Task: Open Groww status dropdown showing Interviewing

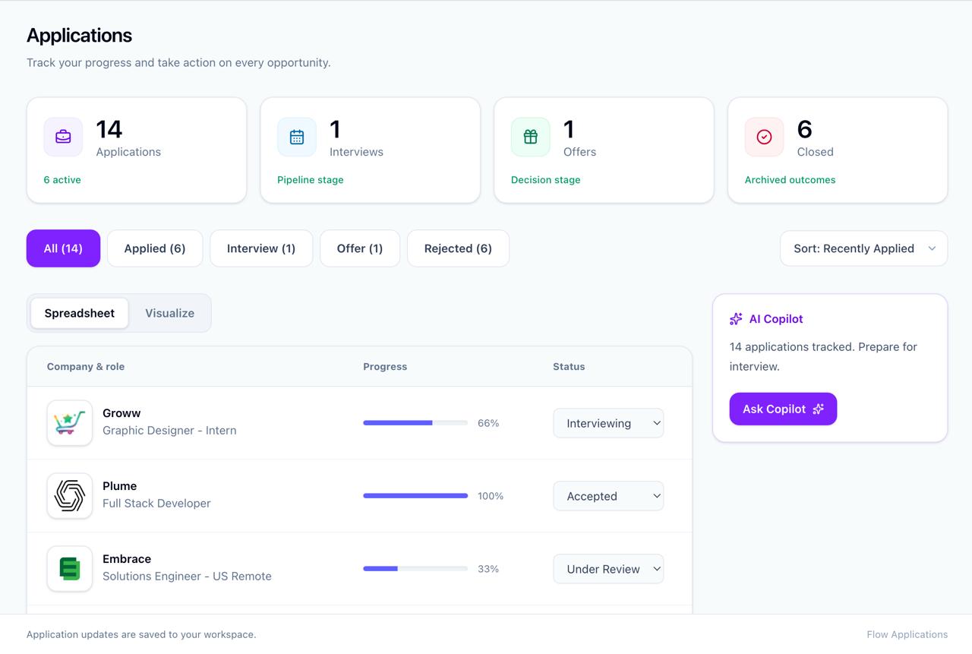Action: click(x=608, y=423)
